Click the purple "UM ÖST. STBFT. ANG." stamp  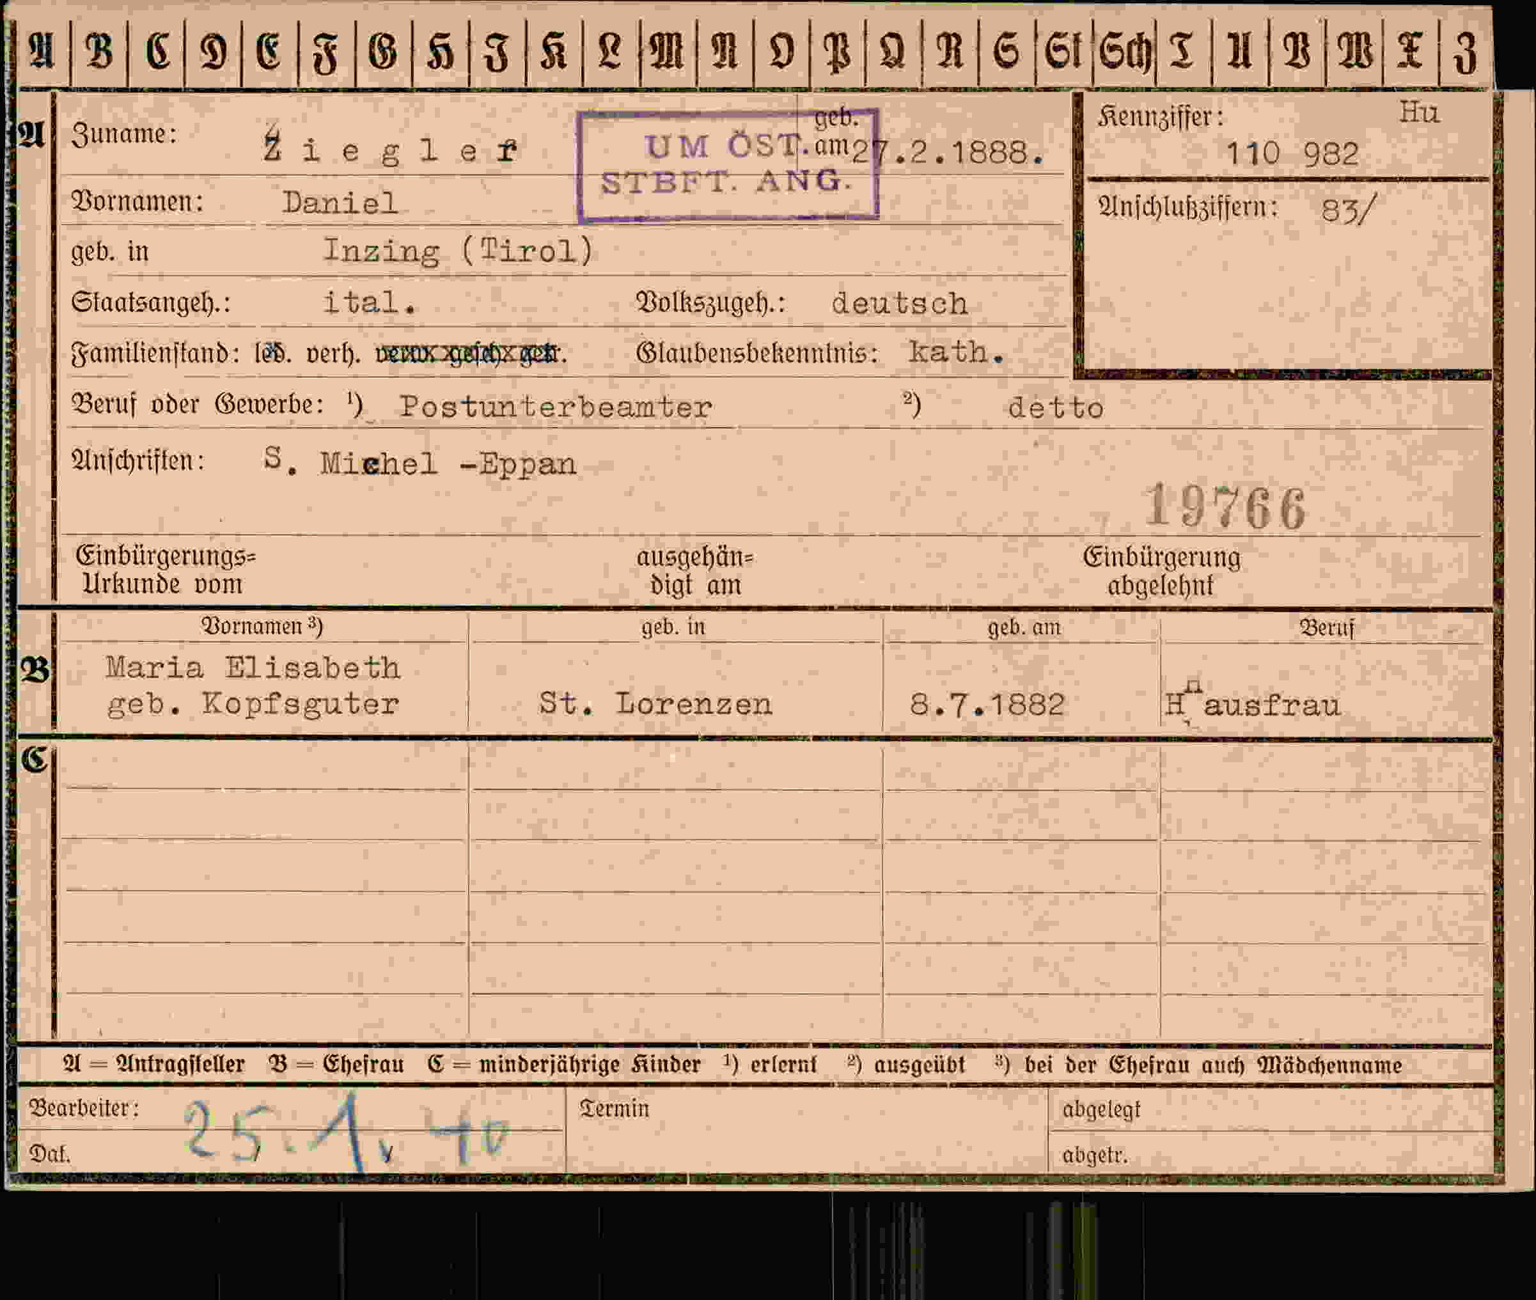(728, 165)
